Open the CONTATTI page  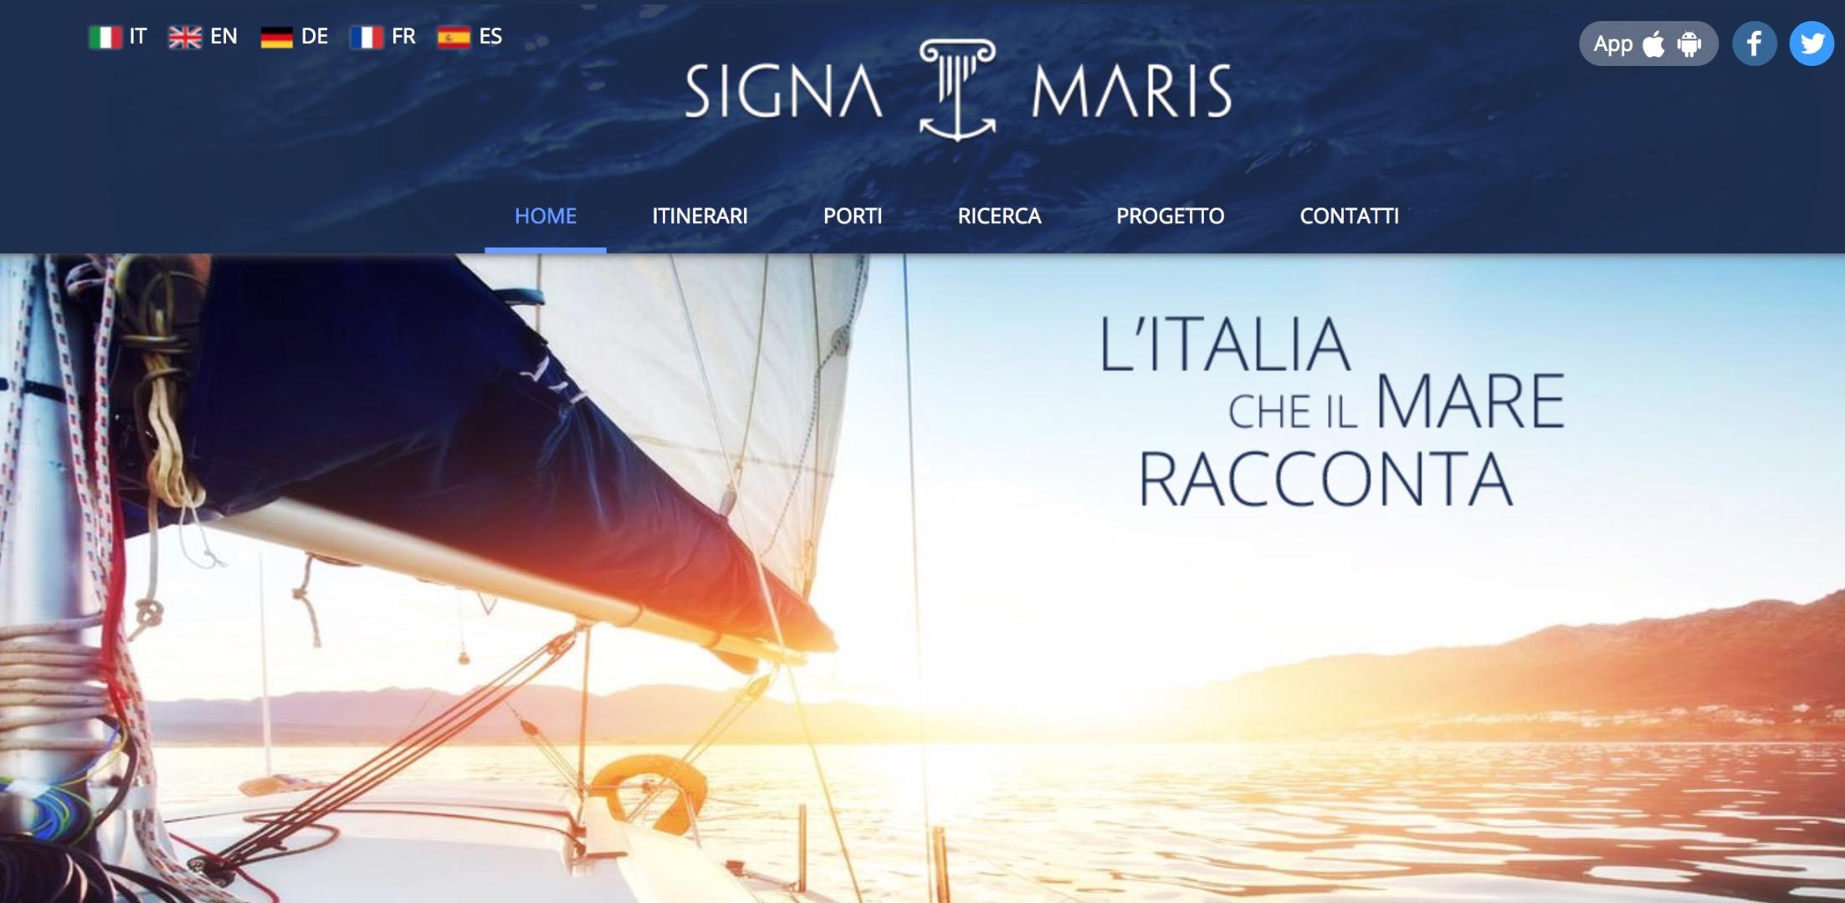[1349, 217]
